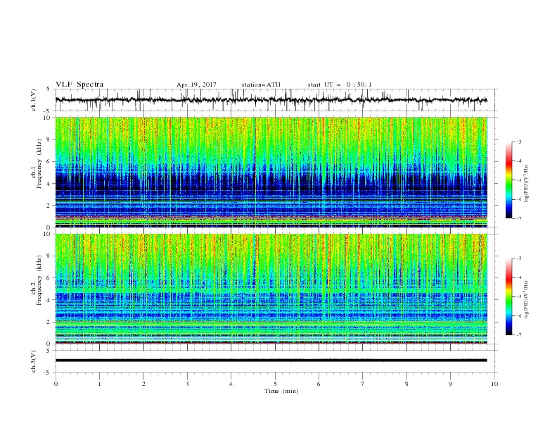The image size is (557, 431).
Task: Click the date 'Apr. 19, 2017'
Action: (x=196, y=85)
